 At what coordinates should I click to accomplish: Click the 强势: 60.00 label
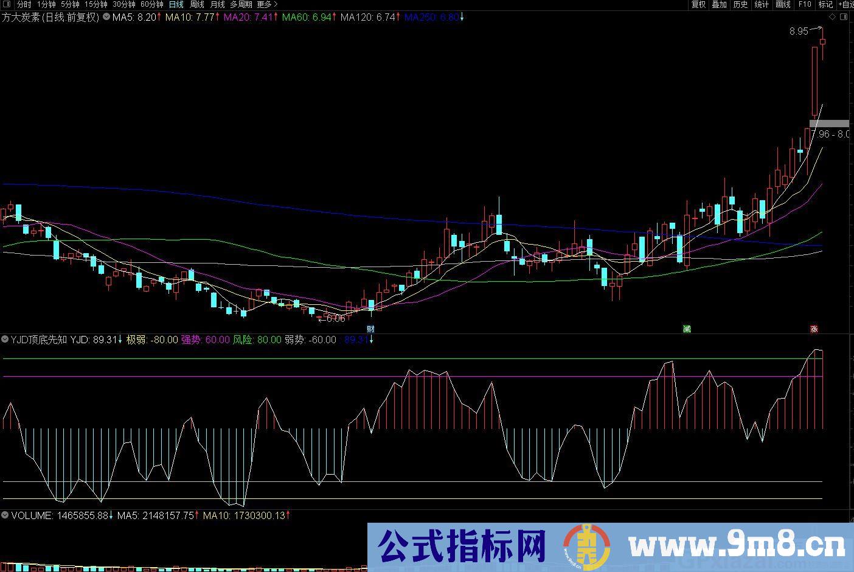pyautogui.click(x=206, y=340)
